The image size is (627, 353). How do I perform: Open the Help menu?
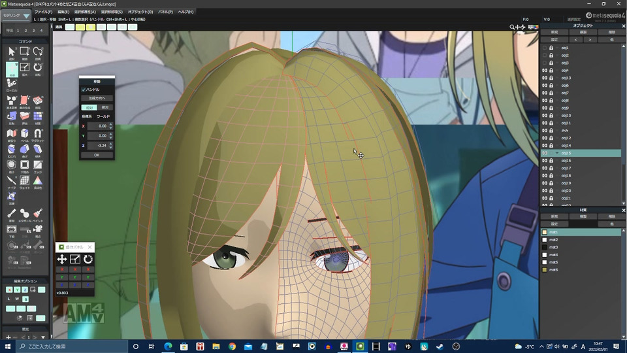tap(185, 12)
